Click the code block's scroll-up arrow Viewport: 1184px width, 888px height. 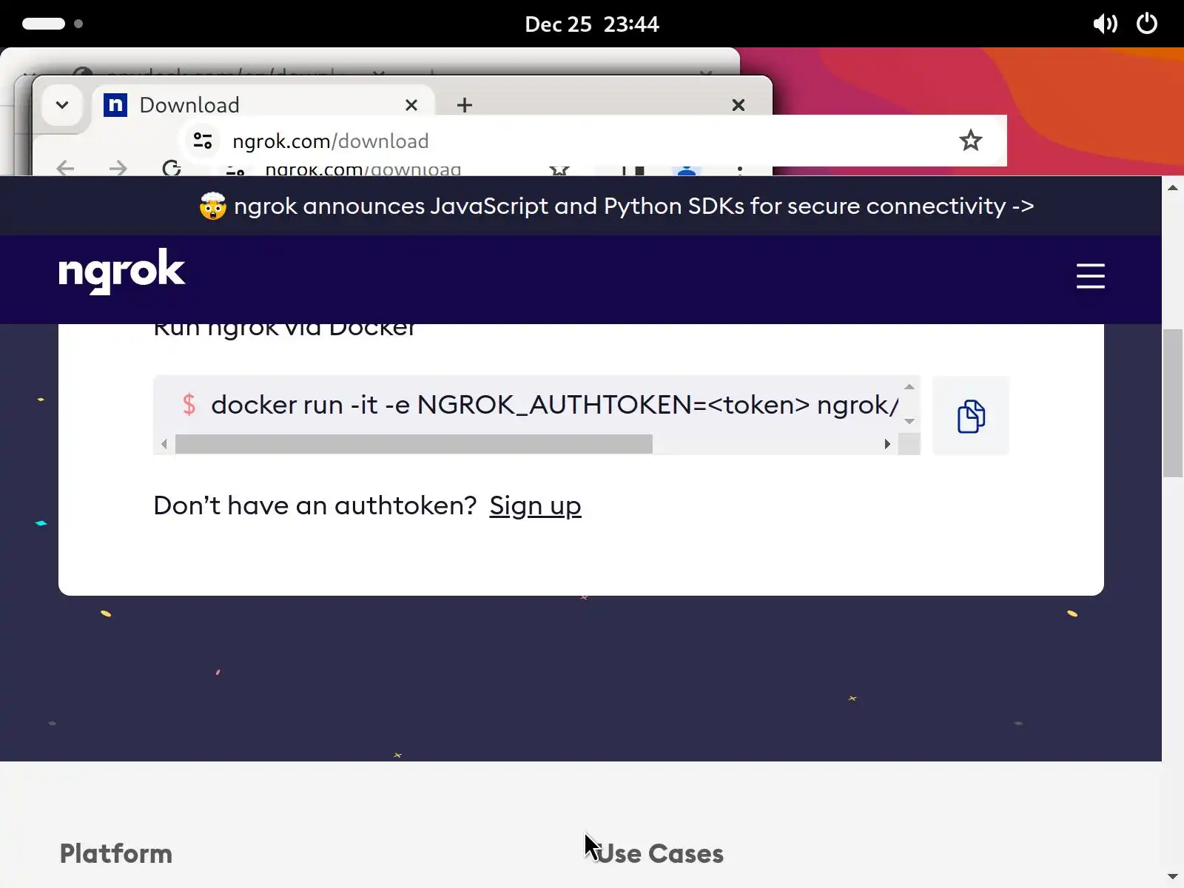pos(909,386)
